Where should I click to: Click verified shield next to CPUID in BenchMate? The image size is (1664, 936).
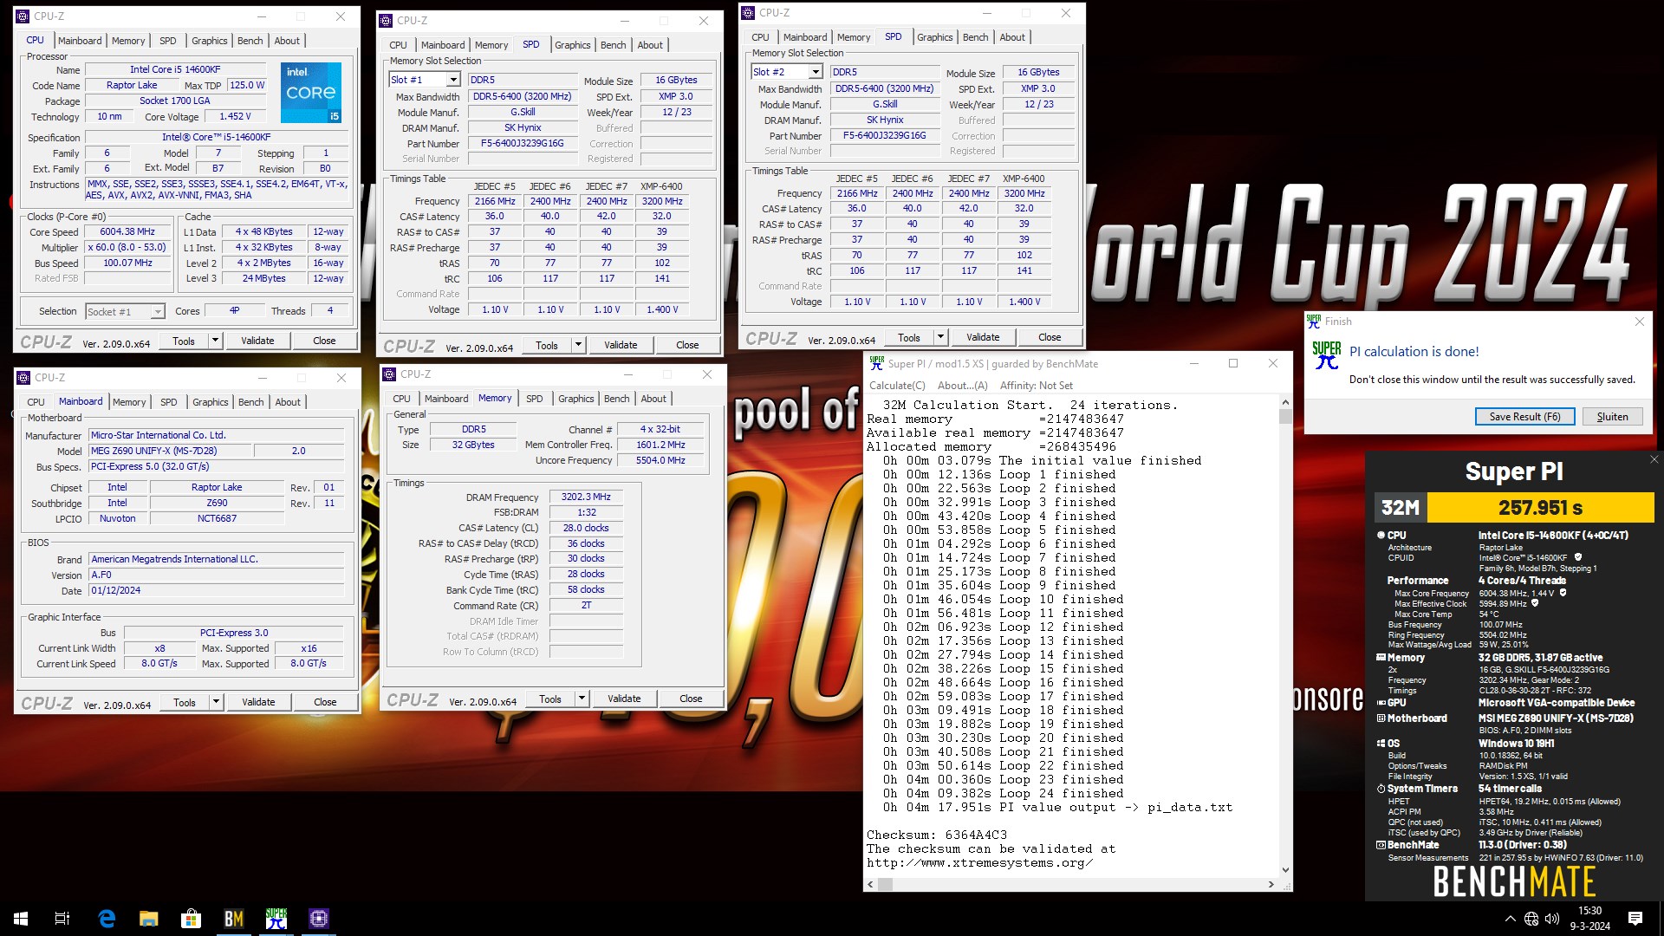1578,557
